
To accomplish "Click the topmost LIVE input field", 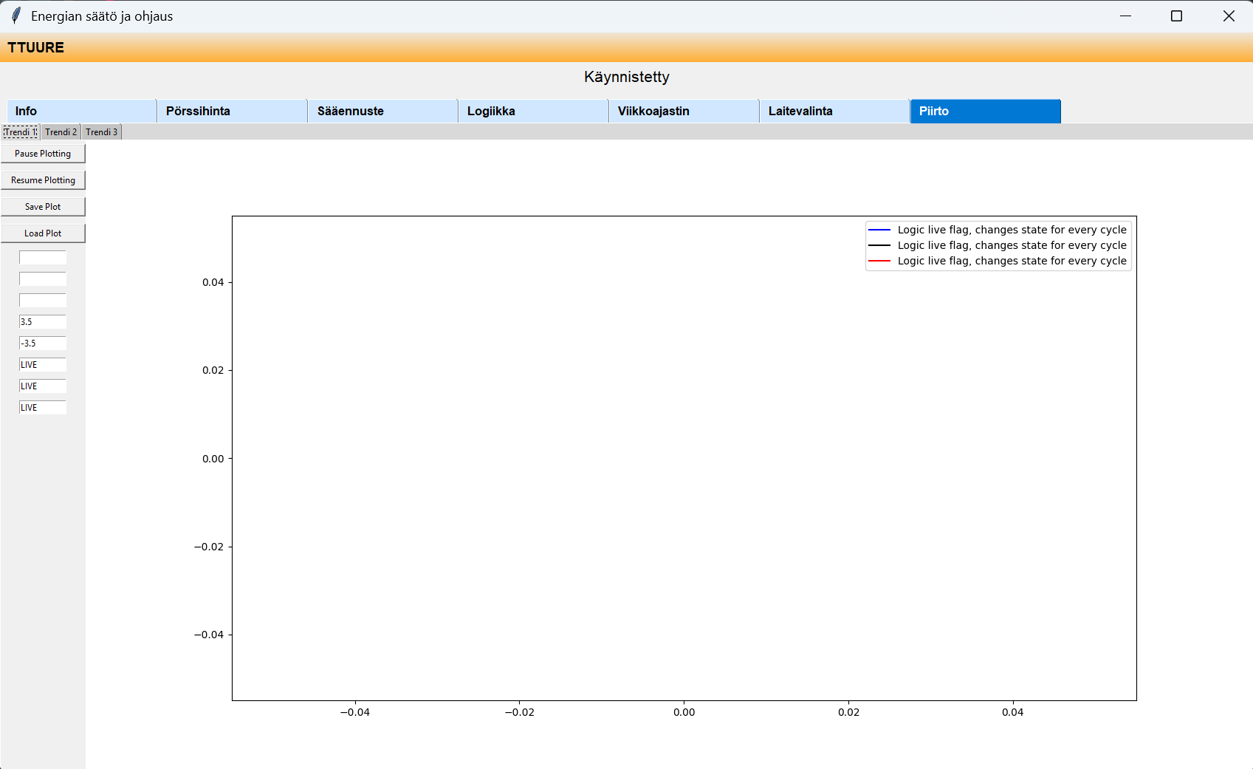I will pos(43,365).
